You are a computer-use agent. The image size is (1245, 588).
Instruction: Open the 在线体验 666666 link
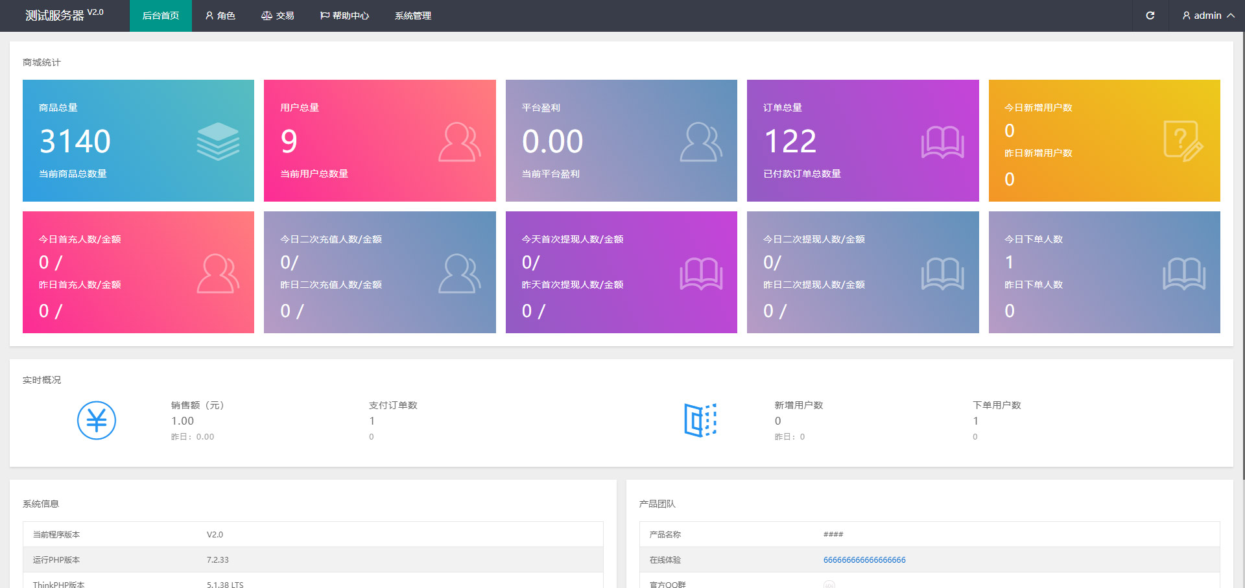pos(864,560)
